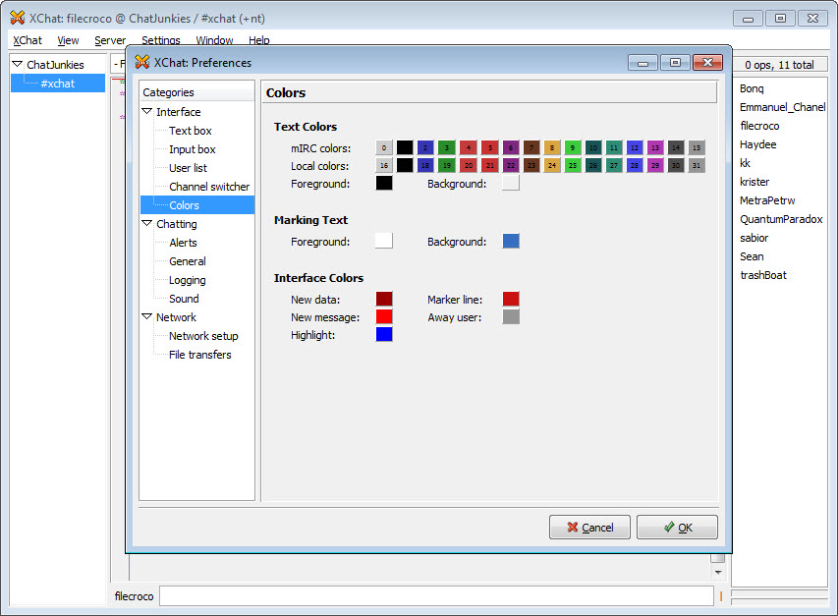
Task: Select user Emmanuel_Chanel in the user list
Action: click(782, 107)
